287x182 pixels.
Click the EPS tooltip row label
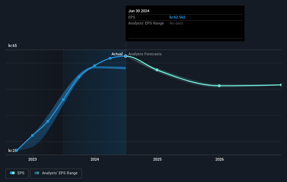tap(131, 17)
